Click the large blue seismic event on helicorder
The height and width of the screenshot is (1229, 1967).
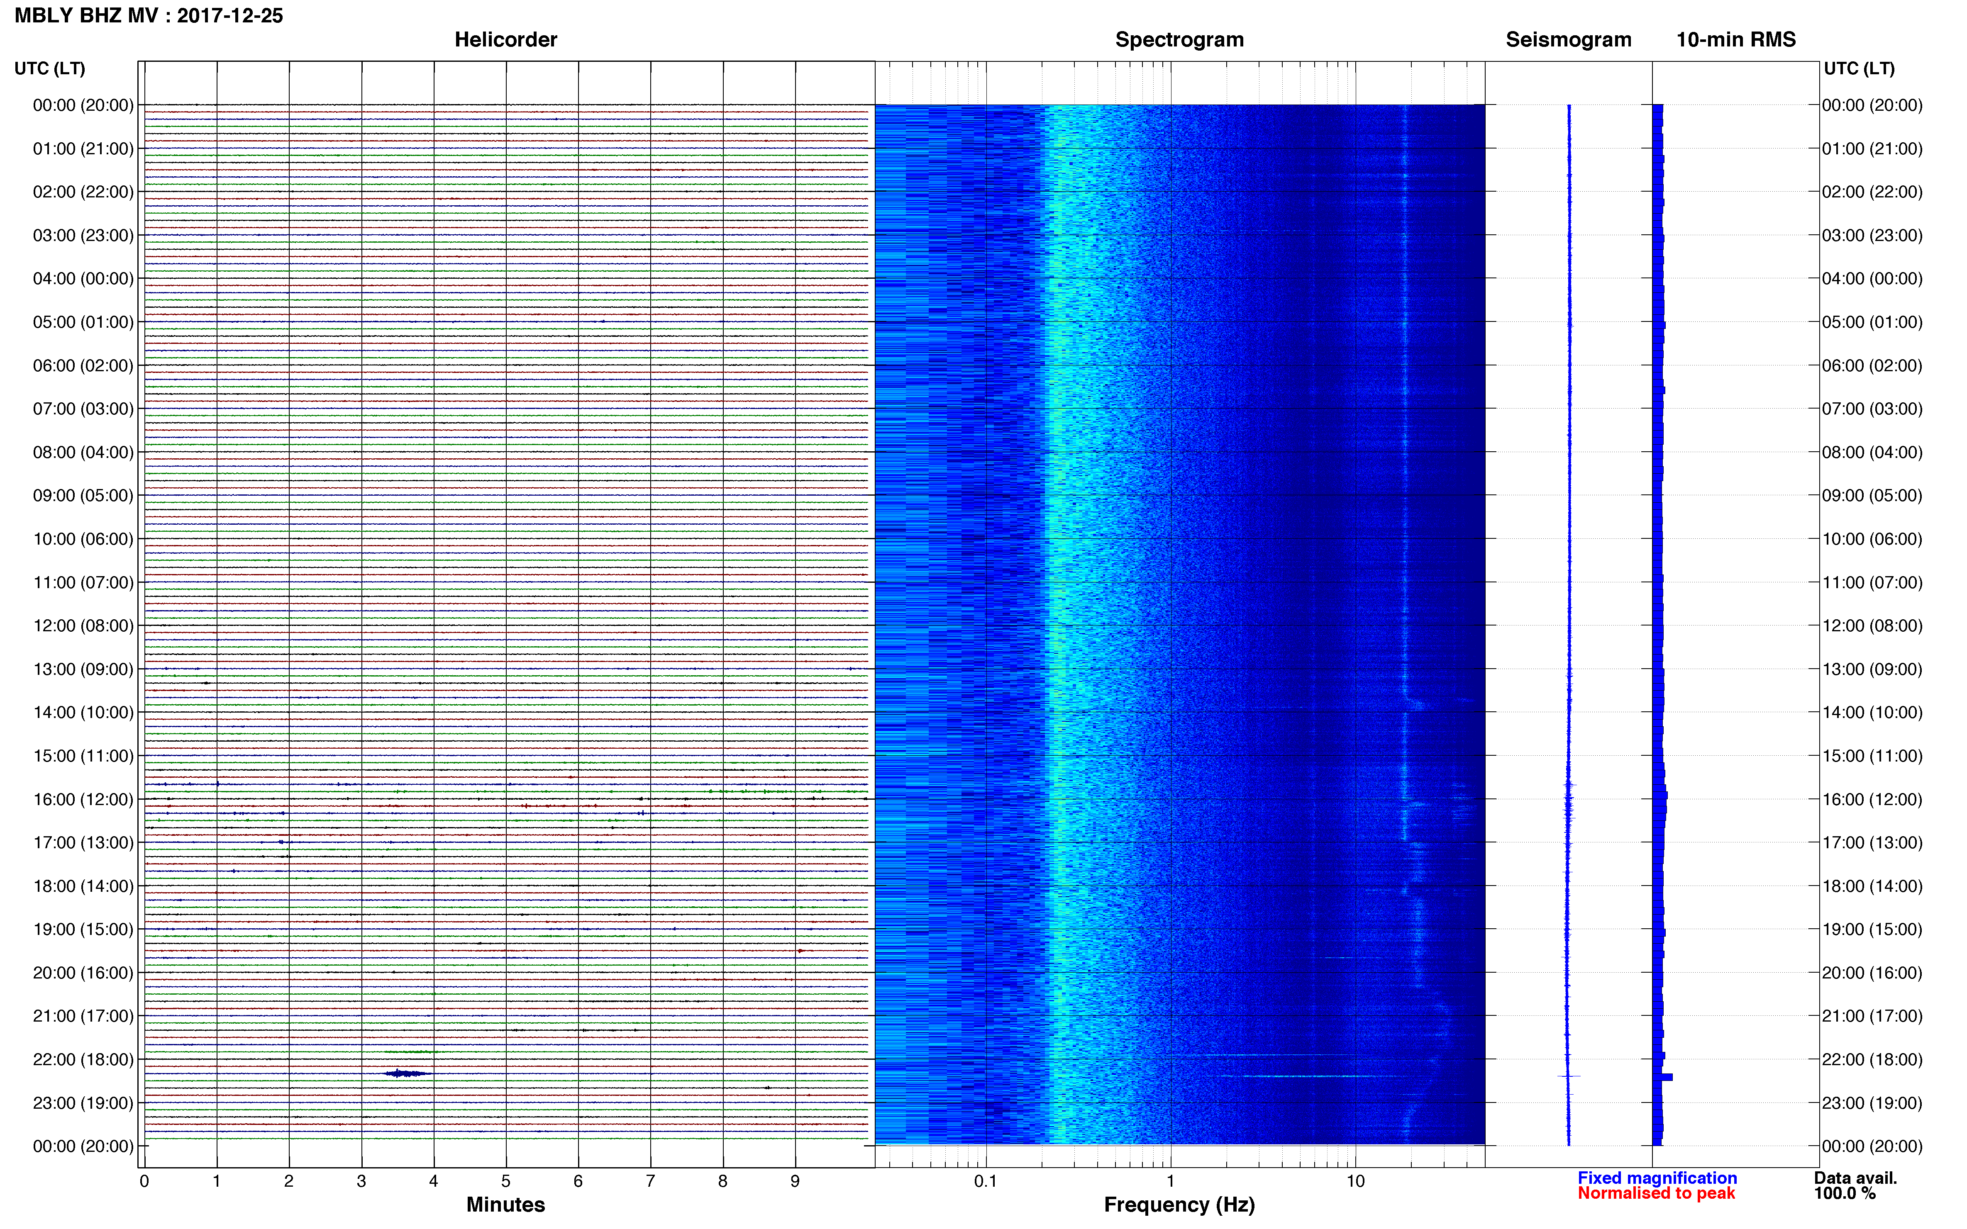[407, 1074]
